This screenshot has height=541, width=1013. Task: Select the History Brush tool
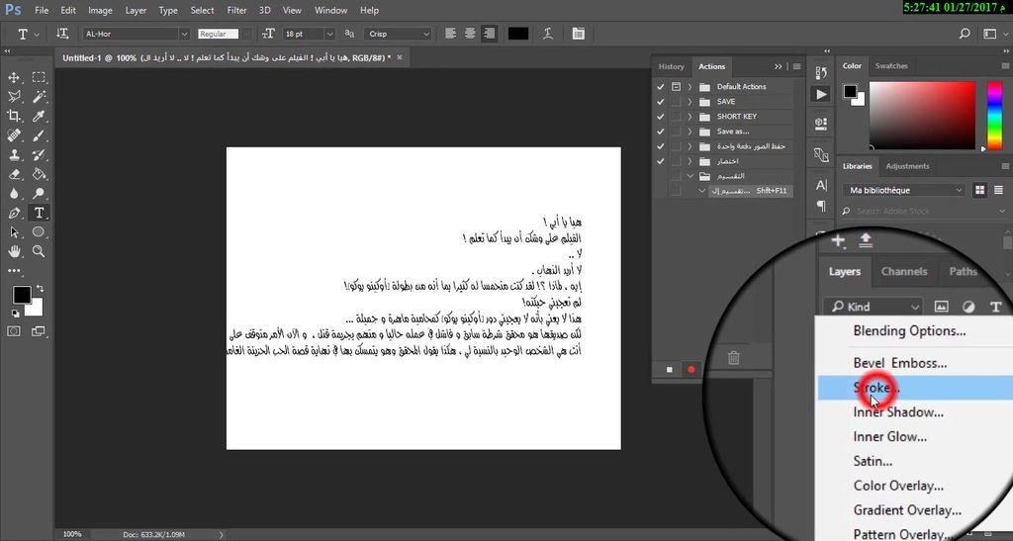tap(39, 155)
